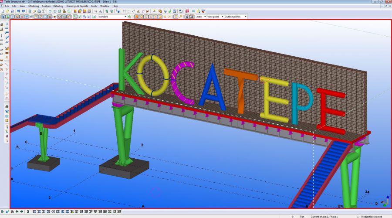Click the Print drawings icon in top toolbar
Screen dimensions: 392x218
[x=39, y=11]
